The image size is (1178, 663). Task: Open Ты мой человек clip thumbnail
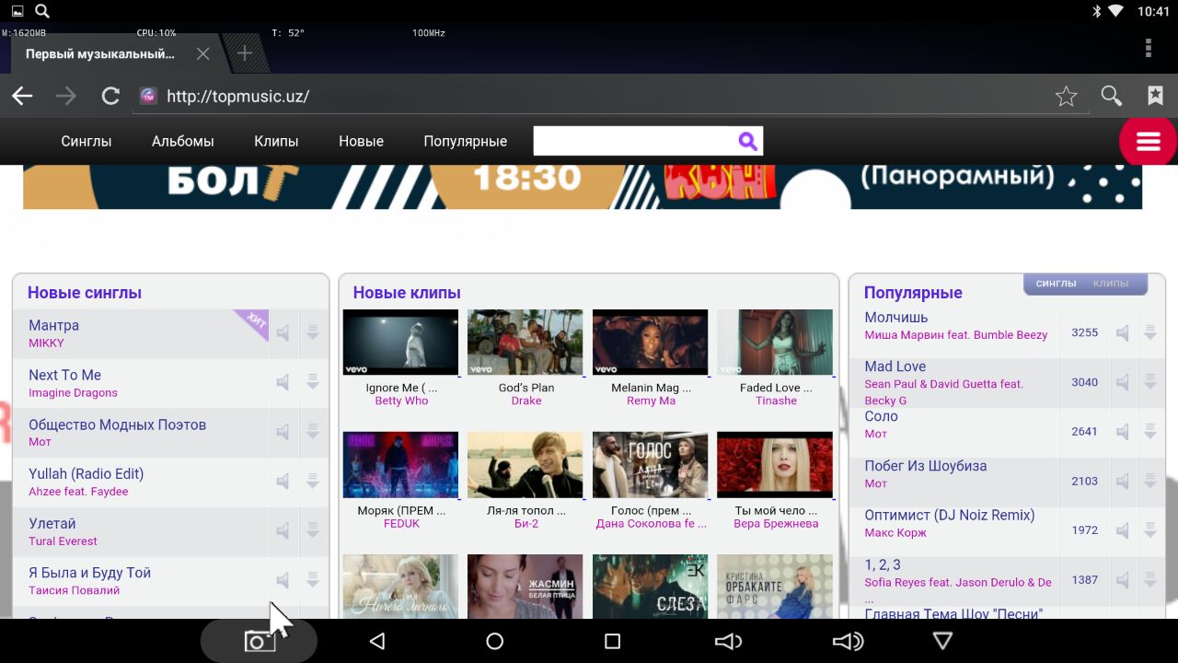775,465
